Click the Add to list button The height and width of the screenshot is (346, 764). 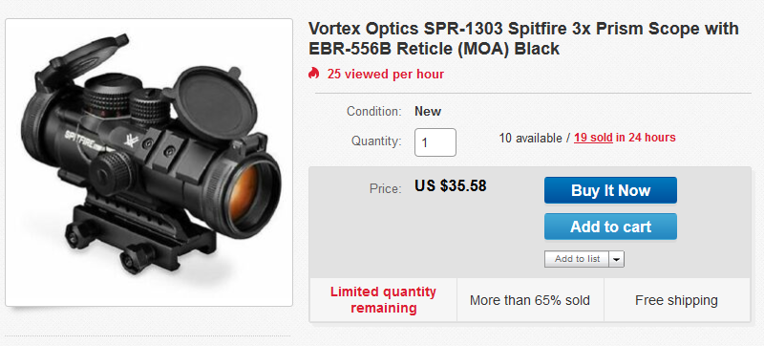point(577,259)
